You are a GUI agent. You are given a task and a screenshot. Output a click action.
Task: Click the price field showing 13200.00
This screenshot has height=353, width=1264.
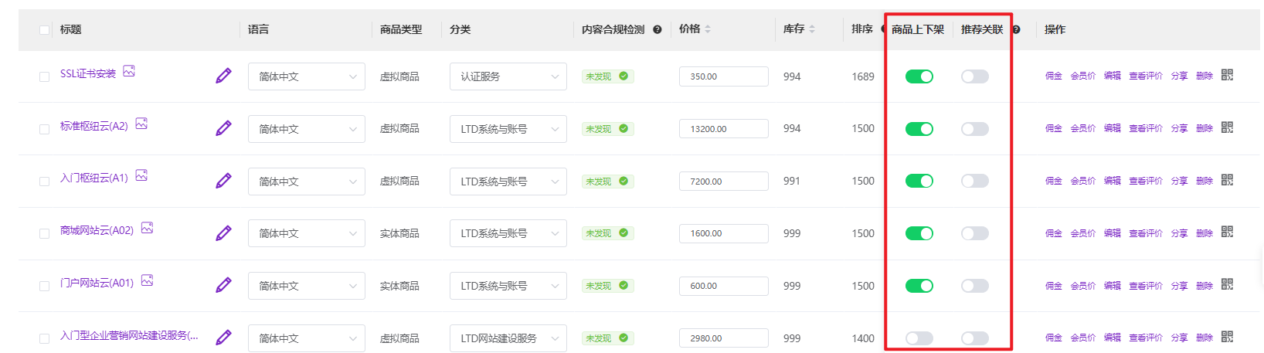click(723, 129)
